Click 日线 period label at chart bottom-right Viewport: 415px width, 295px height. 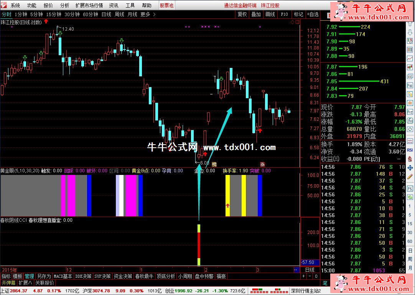click(310, 270)
